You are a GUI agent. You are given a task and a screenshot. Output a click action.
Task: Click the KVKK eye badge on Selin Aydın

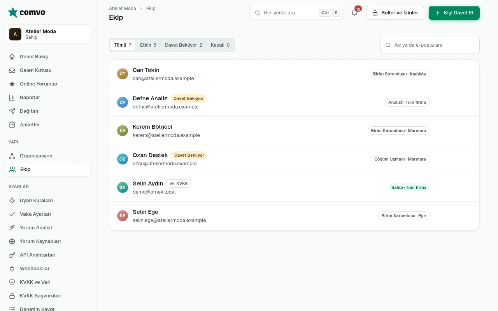[x=179, y=183]
